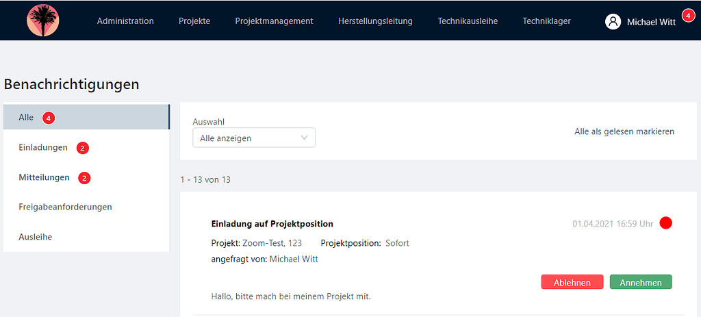This screenshot has height=317, width=701.
Task: Click the badge next to Einladungen
Action: [82, 148]
